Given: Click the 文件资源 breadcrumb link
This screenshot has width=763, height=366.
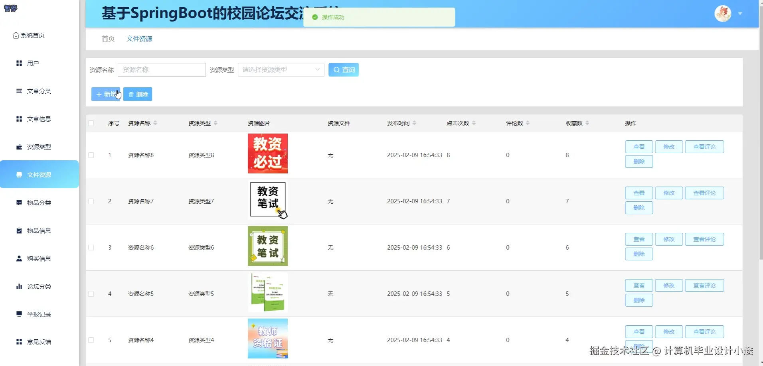Looking at the screenshot, I should 139,39.
